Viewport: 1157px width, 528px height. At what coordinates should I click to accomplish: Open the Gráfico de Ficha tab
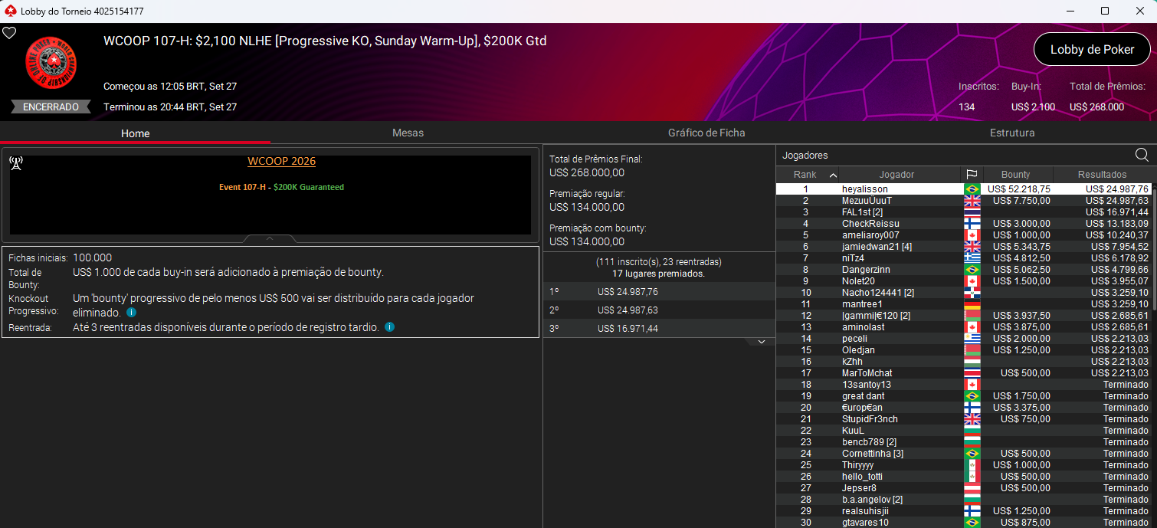(x=706, y=133)
